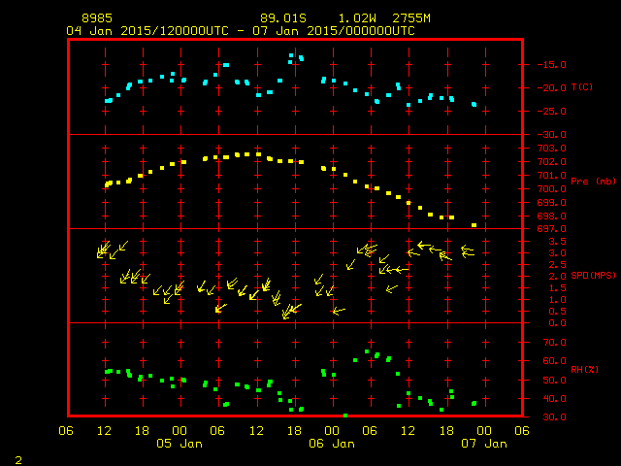Select the -25.0 temperature tick value
Screen dimensions: 621x466
pyautogui.click(x=551, y=112)
